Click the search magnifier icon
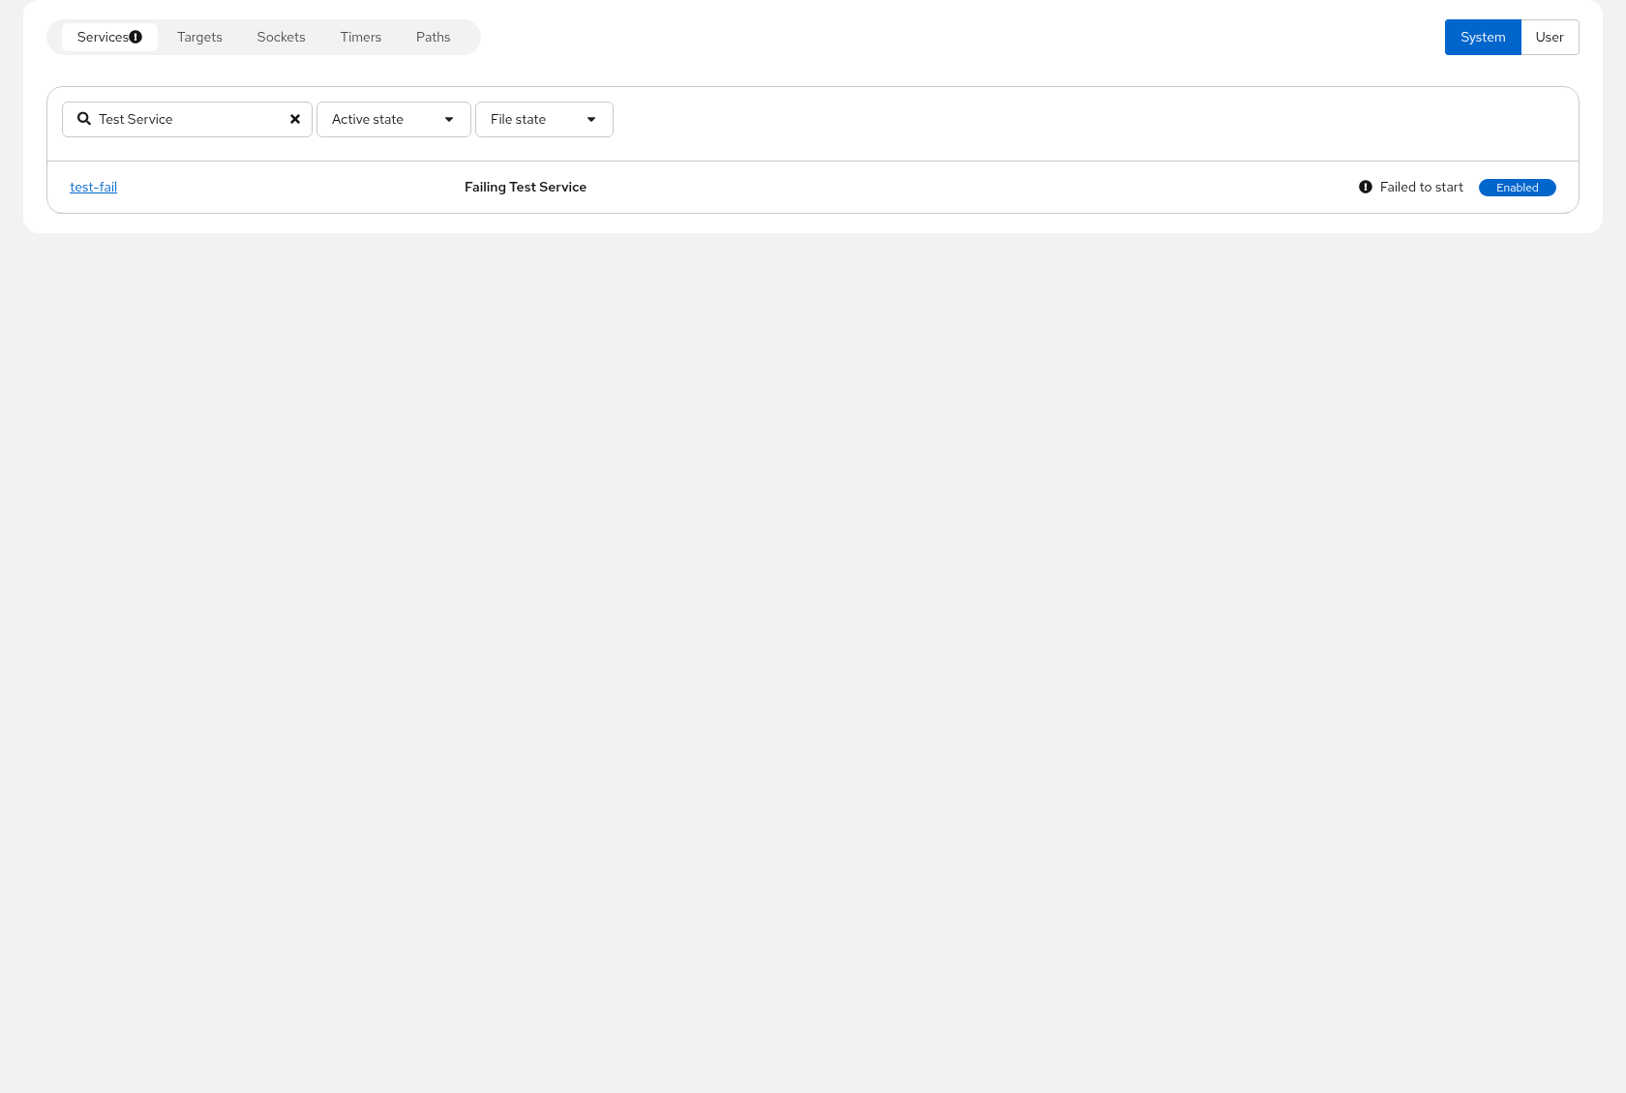This screenshot has height=1093, width=1626. 84,119
